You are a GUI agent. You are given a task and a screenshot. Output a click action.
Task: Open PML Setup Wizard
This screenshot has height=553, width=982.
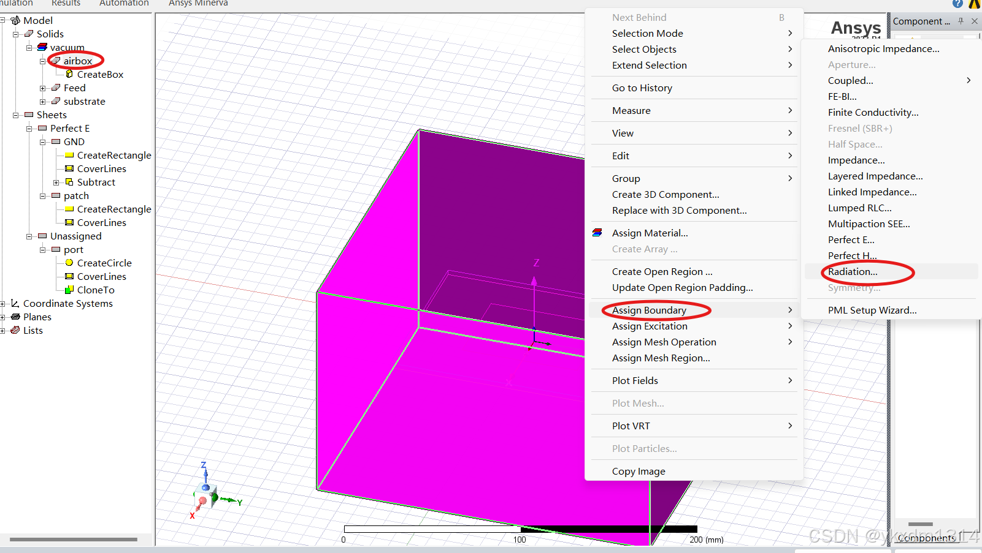891,310
